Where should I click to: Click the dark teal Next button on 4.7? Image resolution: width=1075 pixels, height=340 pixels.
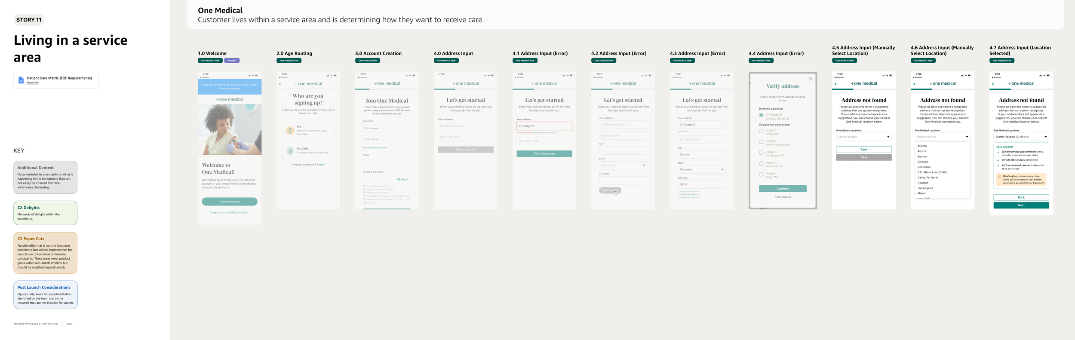(x=1021, y=205)
